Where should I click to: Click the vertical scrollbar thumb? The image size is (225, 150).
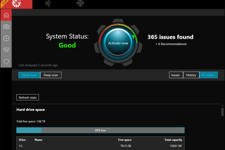point(222,111)
